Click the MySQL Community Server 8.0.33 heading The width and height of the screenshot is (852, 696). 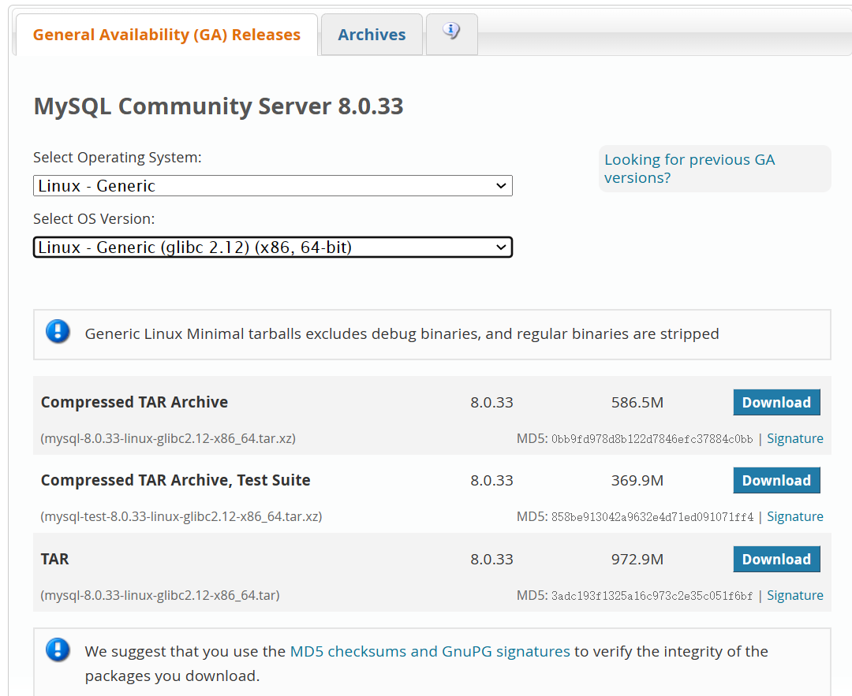point(219,106)
